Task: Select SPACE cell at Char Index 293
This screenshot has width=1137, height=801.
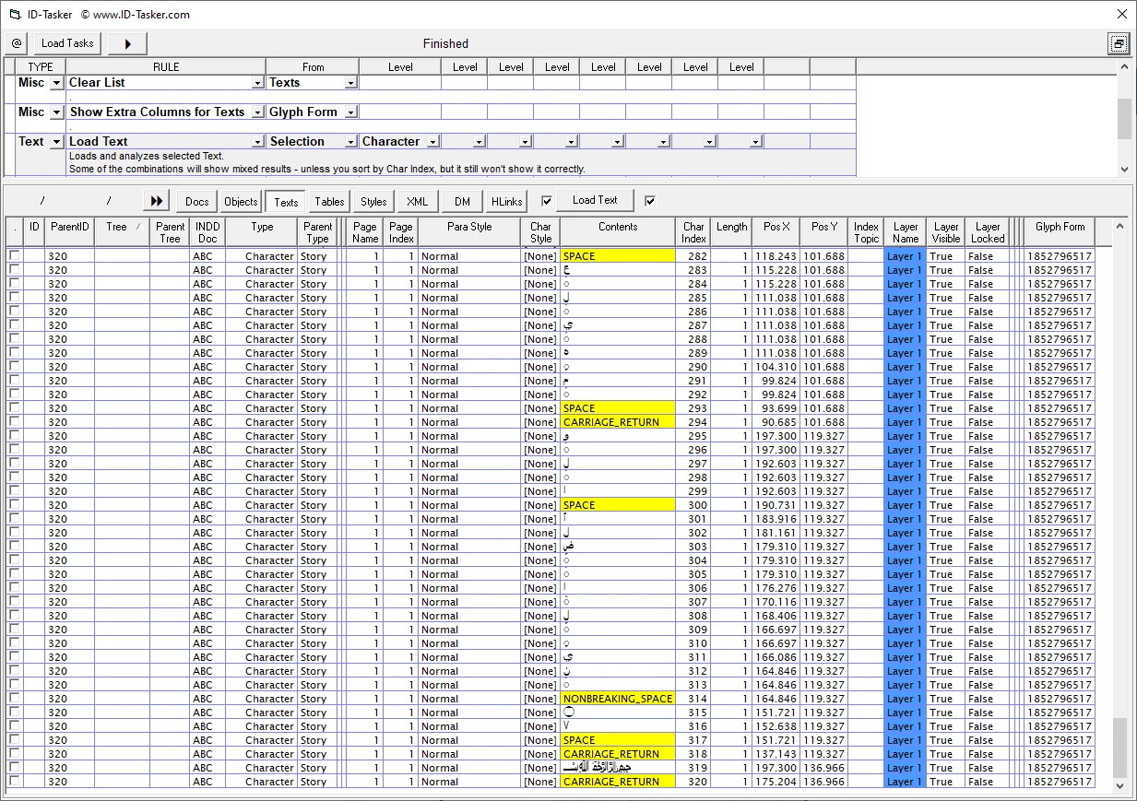Action: click(618, 408)
